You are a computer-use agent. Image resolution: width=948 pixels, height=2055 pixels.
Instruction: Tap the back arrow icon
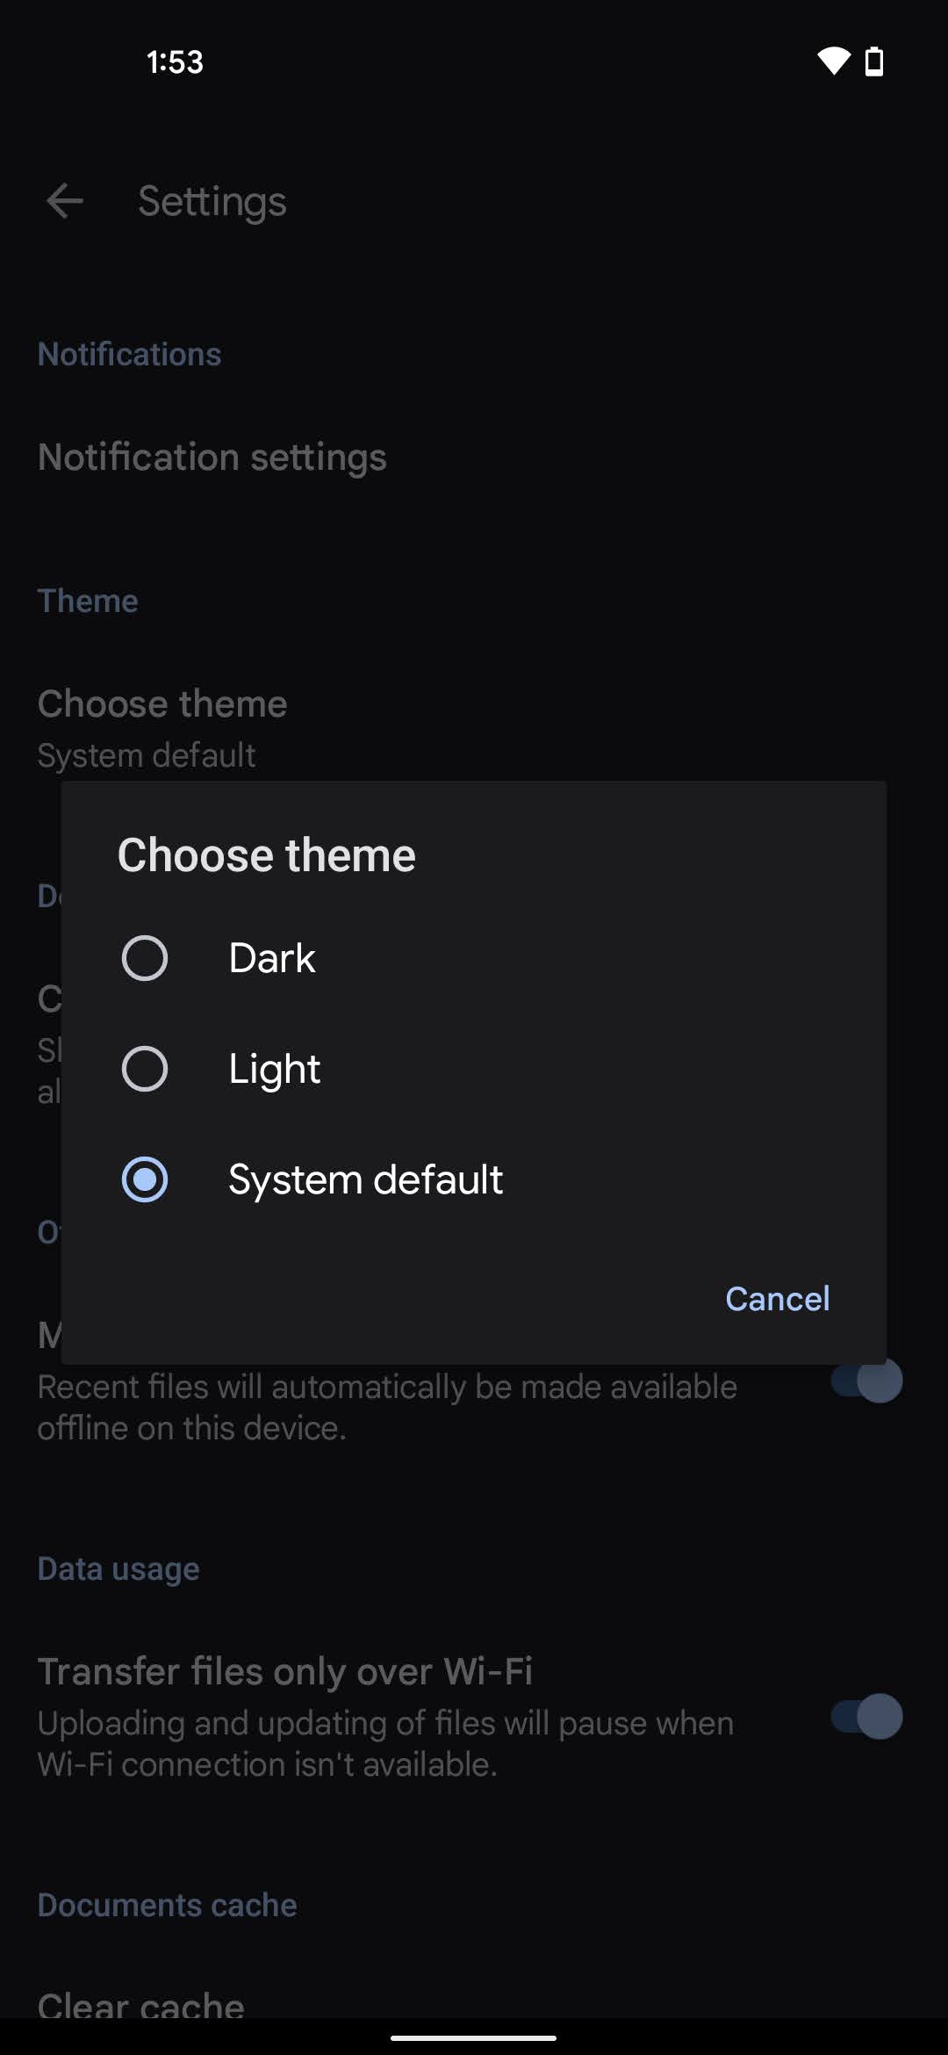pyautogui.click(x=65, y=201)
